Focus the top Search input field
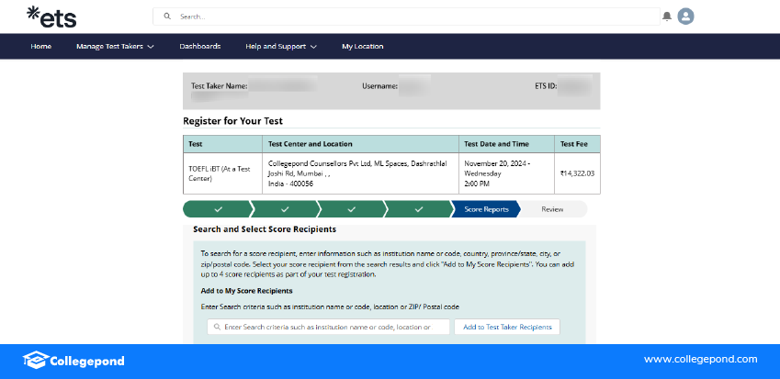Image resolution: width=780 pixels, height=379 pixels. [x=413, y=17]
